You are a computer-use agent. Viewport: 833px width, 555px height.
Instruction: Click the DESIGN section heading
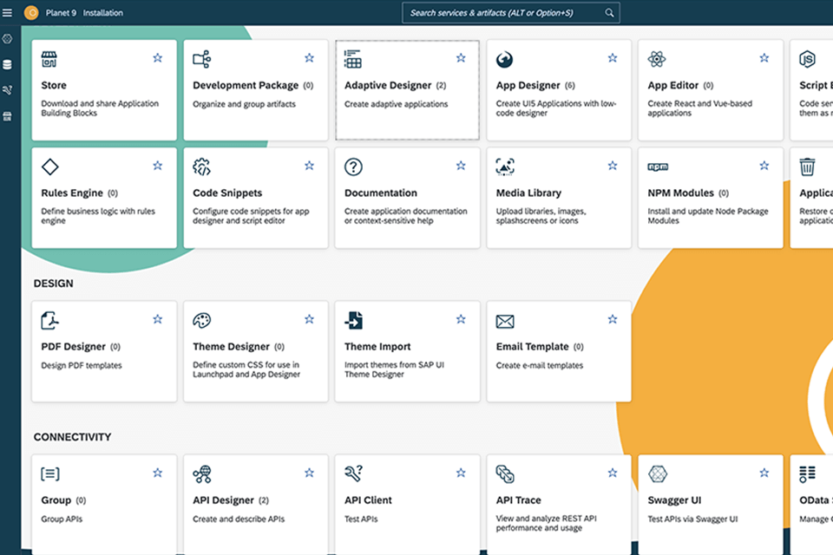tap(53, 284)
